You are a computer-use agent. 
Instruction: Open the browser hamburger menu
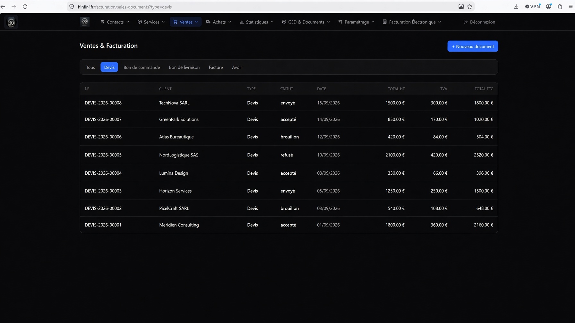[571, 6]
